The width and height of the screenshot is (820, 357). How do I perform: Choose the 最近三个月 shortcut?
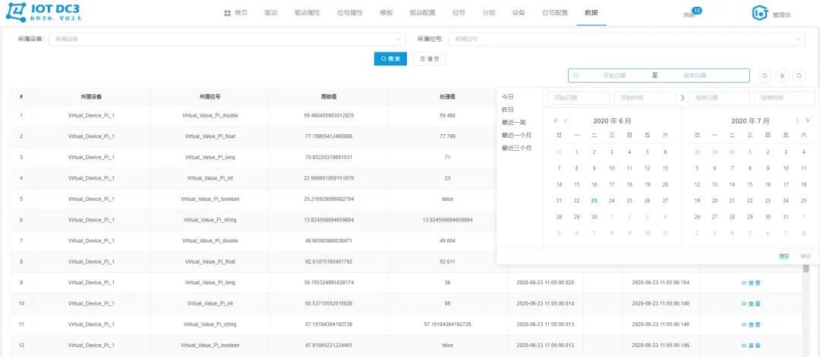[516, 149]
